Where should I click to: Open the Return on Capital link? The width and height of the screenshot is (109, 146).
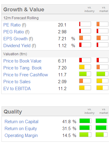(22, 122)
